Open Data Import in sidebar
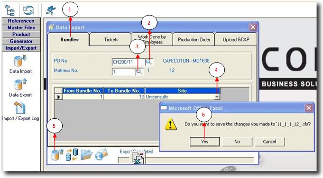The height and width of the screenshot is (178, 323). pos(20,64)
